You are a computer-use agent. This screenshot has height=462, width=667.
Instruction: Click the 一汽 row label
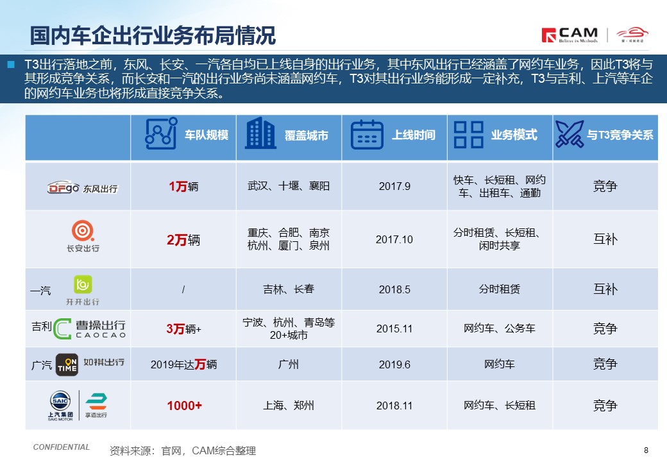pos(41,291)
